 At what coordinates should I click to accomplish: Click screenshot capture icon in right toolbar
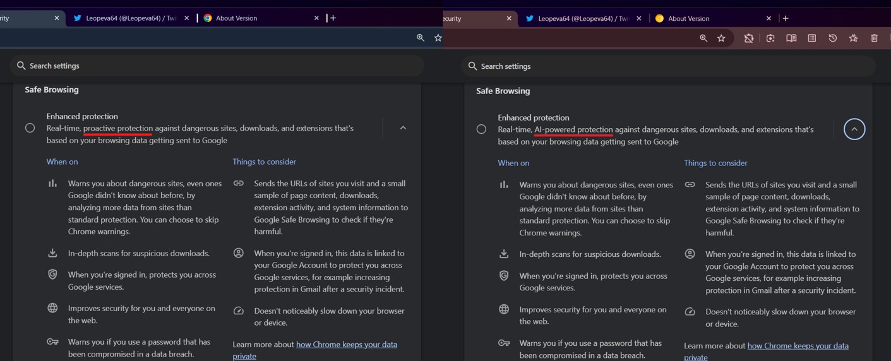pos(770,38)
